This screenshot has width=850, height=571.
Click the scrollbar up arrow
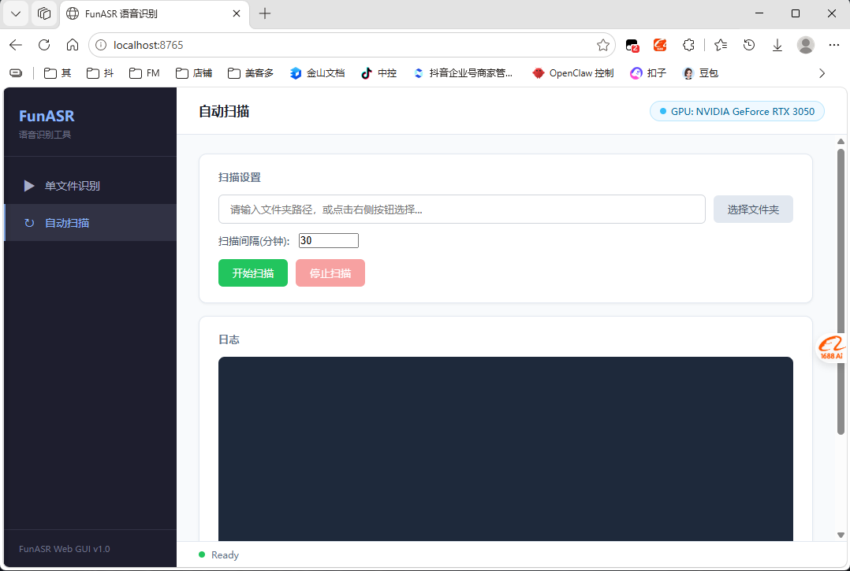[841, 142]
